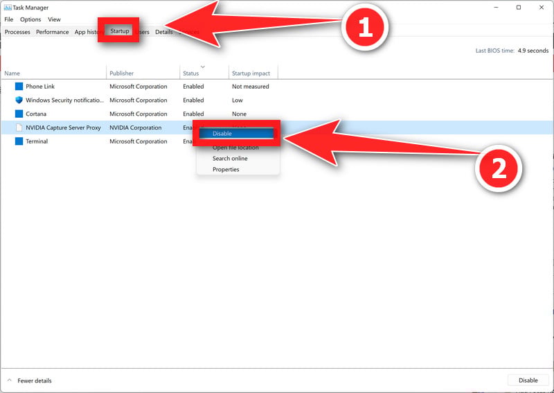Switch to the Details tab

[164, 32]
